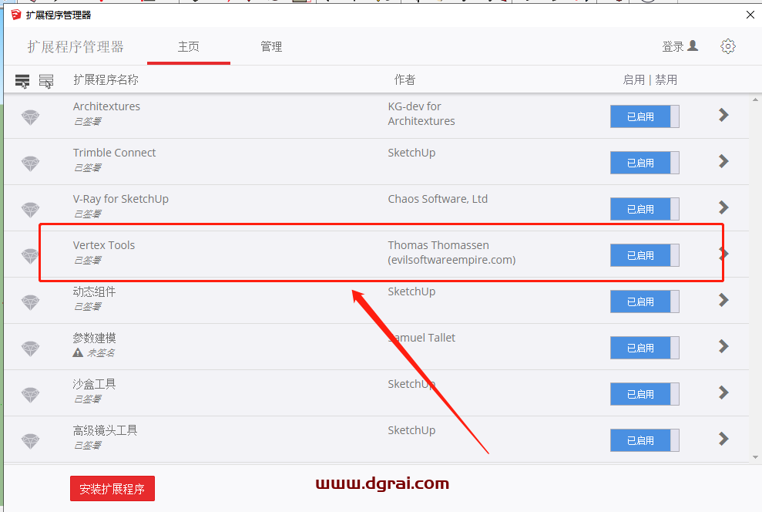Switch to the 管理 tab
762x512 pixels.
(x=271, y=47)
